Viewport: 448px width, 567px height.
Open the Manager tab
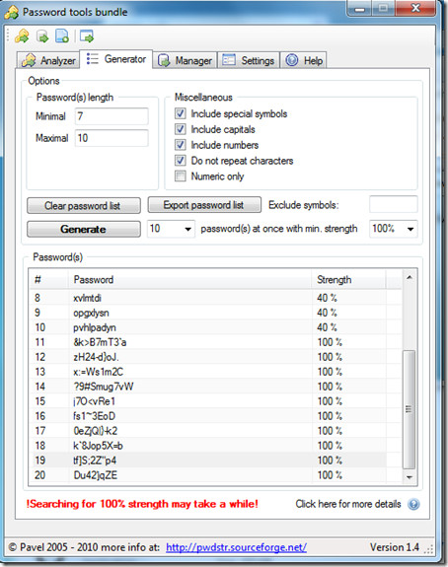tap(186, 60)
